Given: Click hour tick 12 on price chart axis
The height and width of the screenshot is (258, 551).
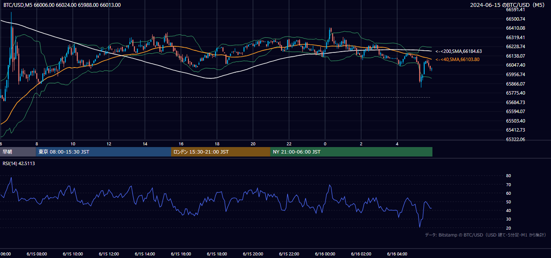Looking at the screenshot, I should pos(109,144).
